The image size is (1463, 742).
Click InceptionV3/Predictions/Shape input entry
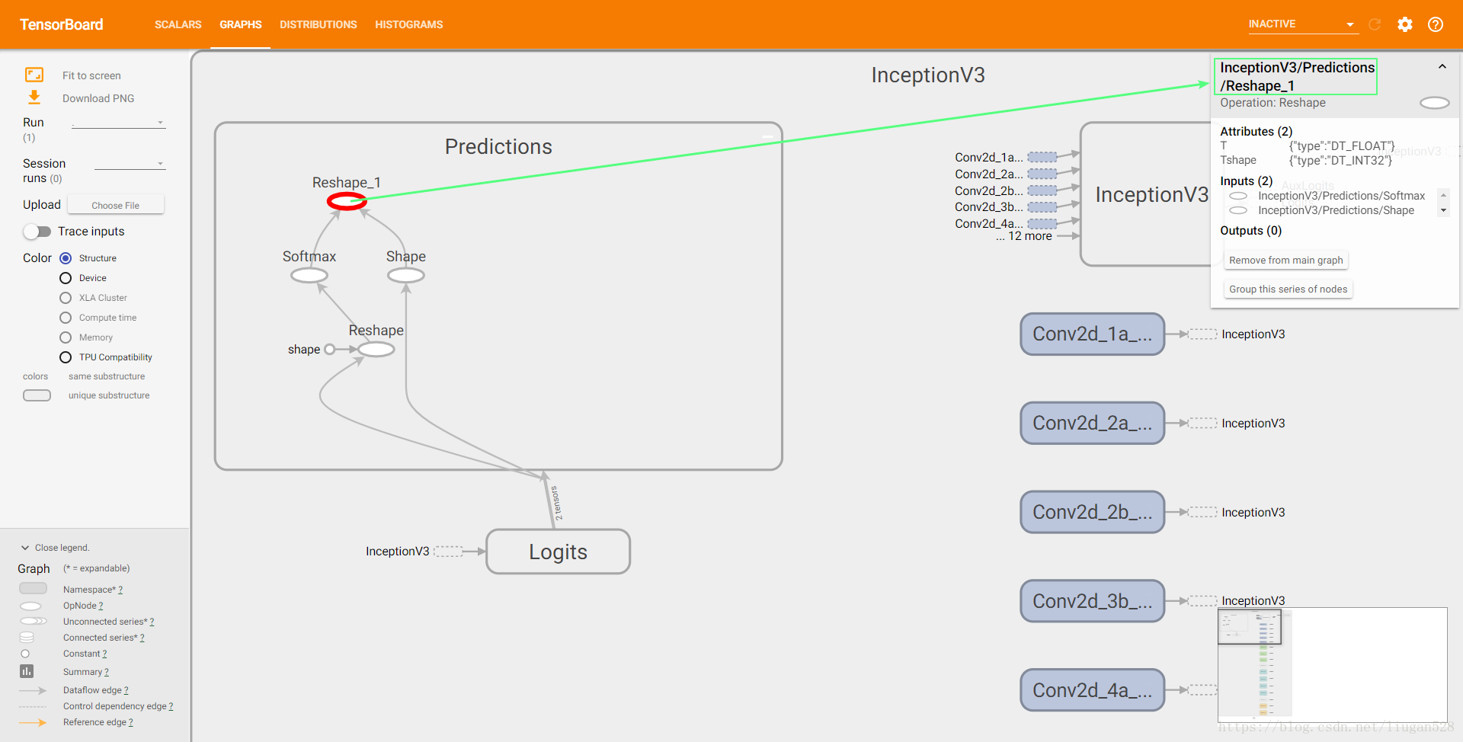pos(1336,210)
